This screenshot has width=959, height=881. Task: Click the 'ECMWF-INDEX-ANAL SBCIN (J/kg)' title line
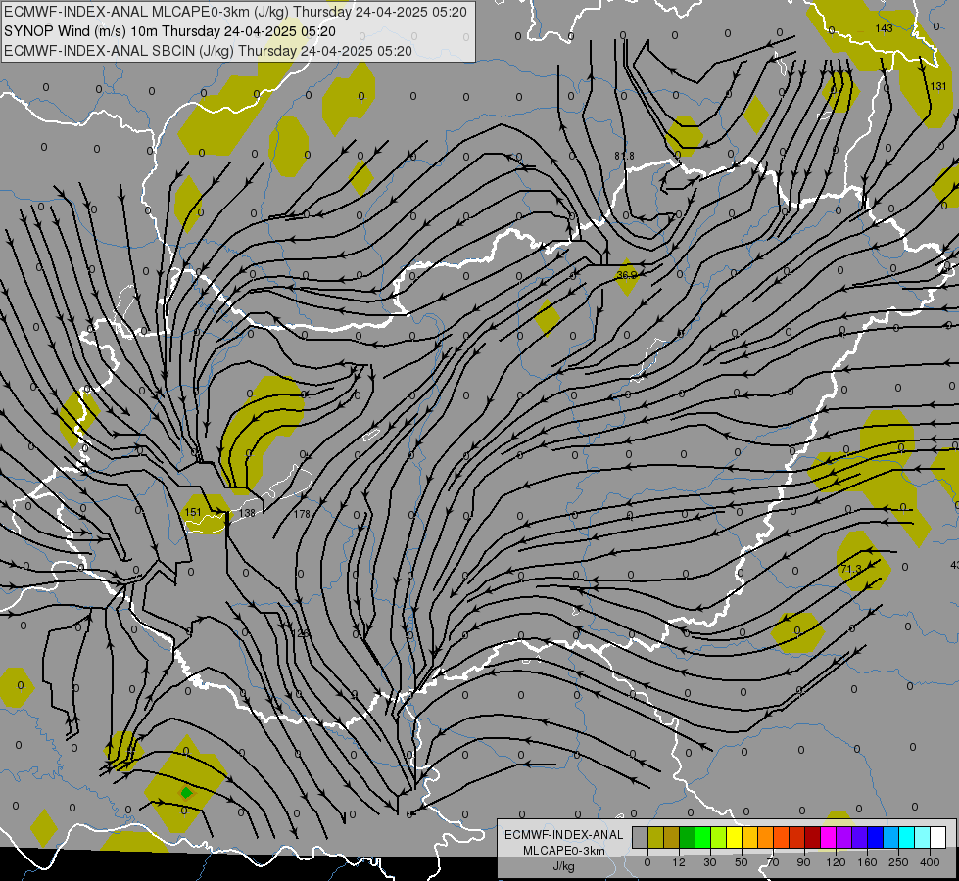[x=208, y=51]
